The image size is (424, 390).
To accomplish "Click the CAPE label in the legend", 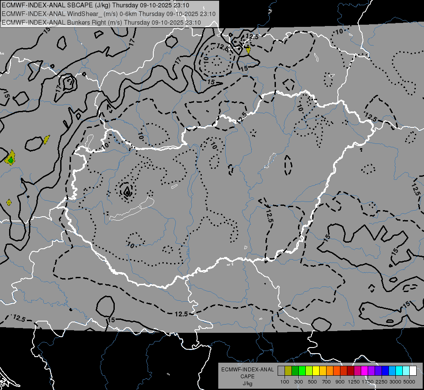I will [x=247, y=377].
